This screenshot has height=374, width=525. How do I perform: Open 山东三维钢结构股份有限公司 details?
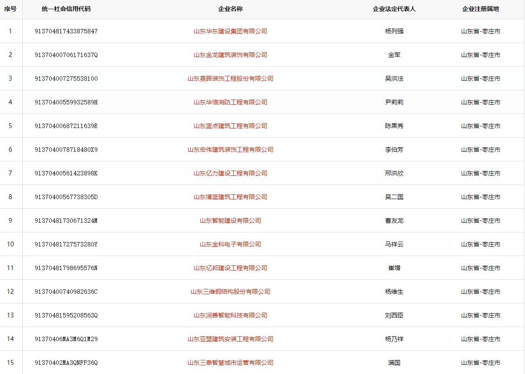(x=230, y=292)
